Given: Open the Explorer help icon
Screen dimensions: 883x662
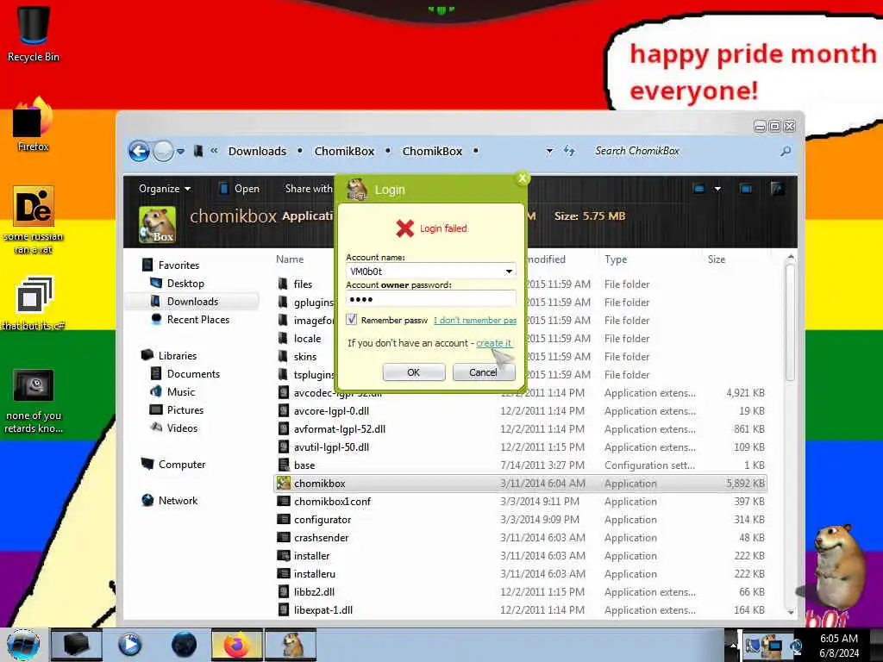Looking at the screenshot, I should [x=777, y=189].
